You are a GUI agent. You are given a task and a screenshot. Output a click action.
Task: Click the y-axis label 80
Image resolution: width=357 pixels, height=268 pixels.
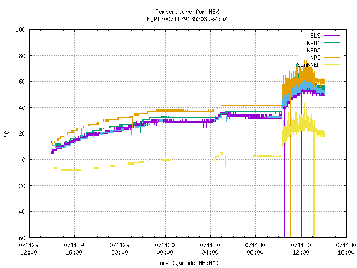(22, 56)
